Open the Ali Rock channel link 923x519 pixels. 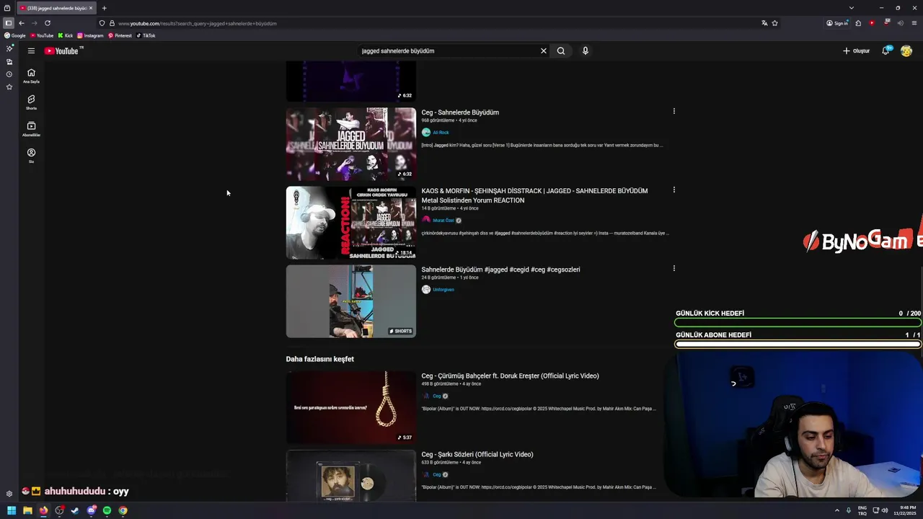(441, 133)
